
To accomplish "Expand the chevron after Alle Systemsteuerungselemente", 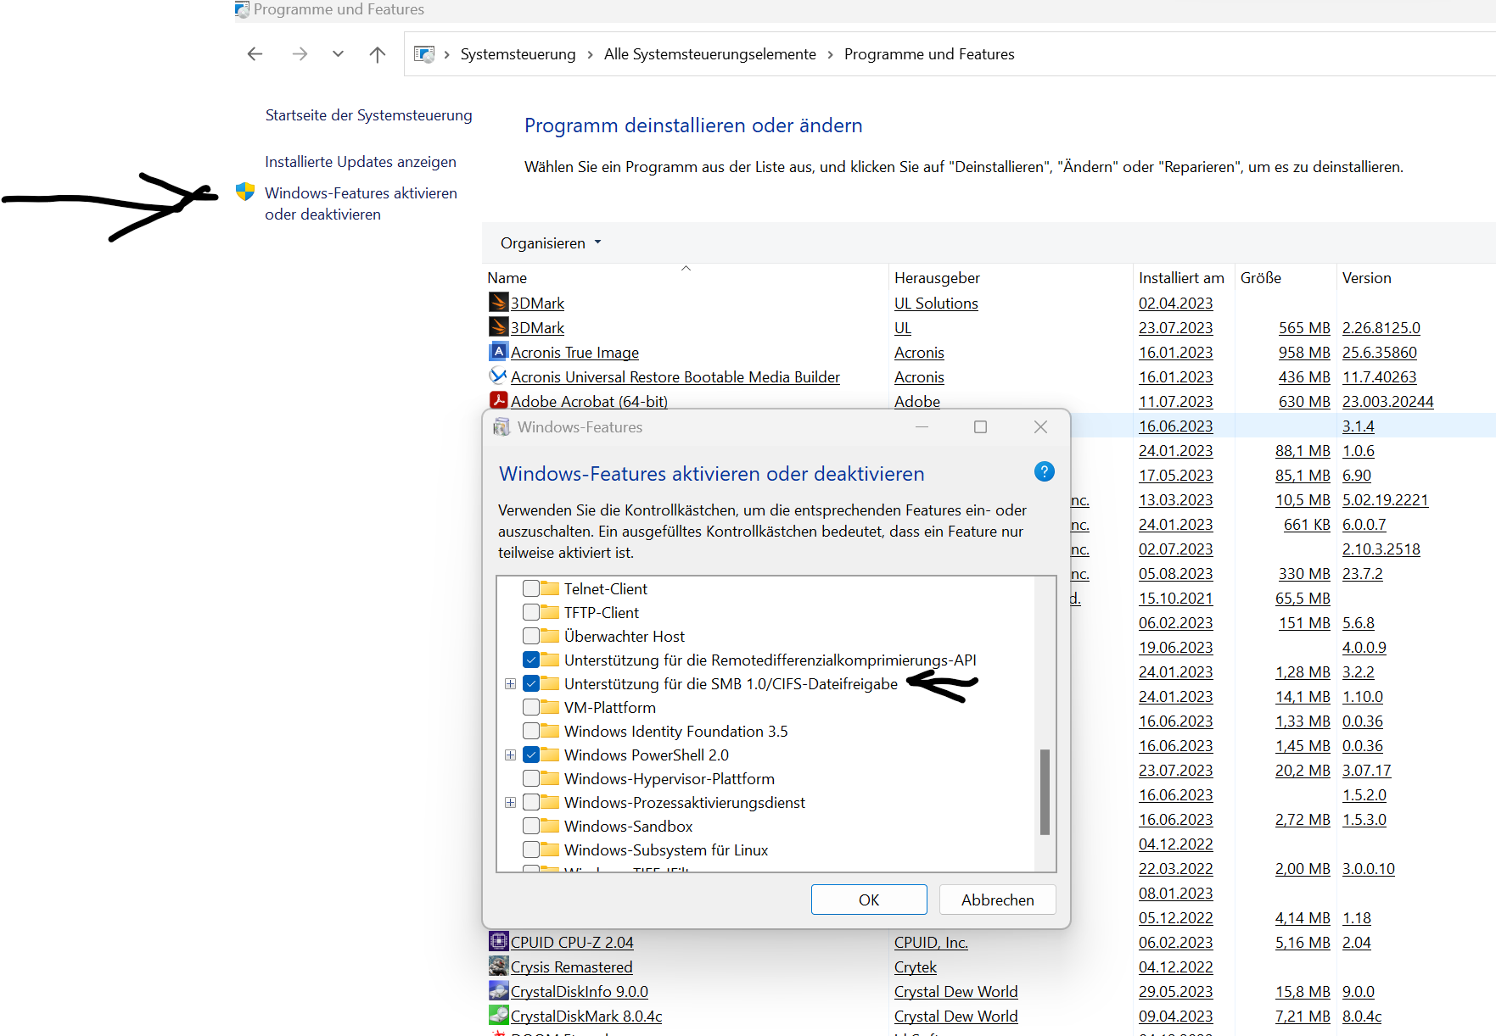I will coord(830,54).
